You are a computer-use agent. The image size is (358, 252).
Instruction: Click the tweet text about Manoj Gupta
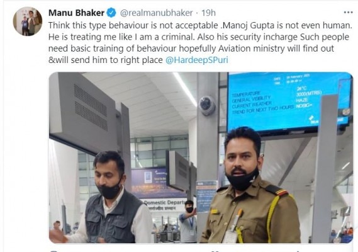click(200, 43)
